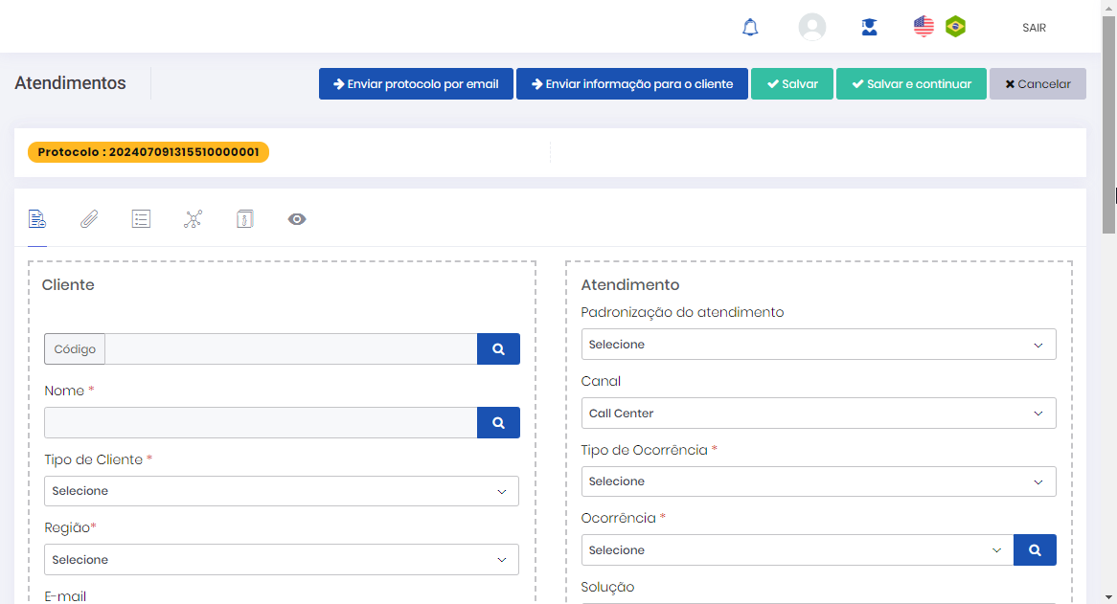Expand Padronização do atendimento dropdown
The image size is (1117, 604).
[818, 345]
